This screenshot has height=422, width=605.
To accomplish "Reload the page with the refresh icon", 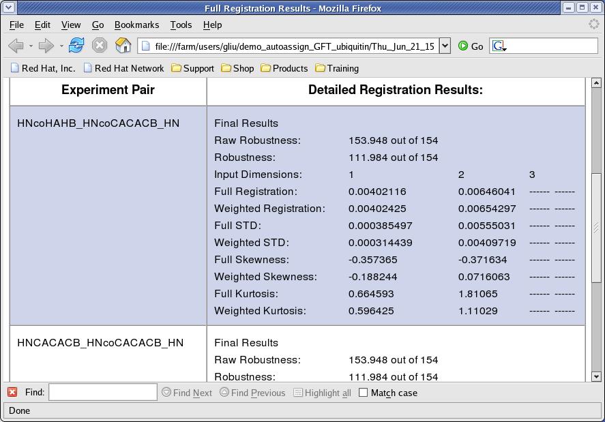I will [x=76, y=46].
